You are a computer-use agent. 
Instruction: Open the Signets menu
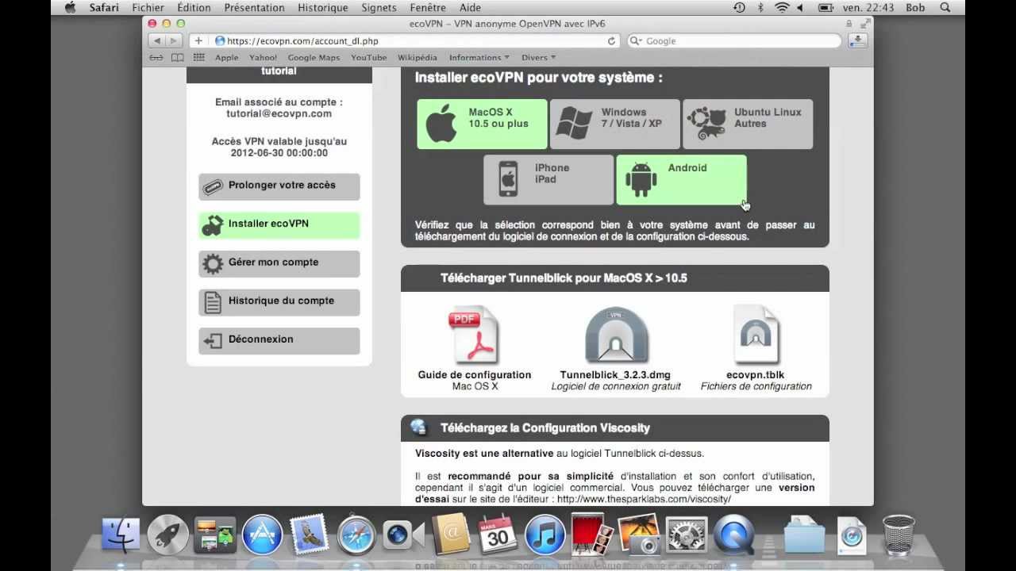(379, 7)
